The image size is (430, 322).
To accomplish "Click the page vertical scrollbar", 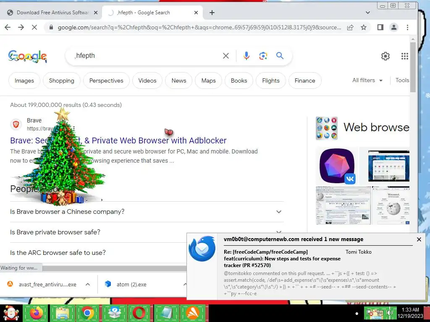I will tap(413, 67).
